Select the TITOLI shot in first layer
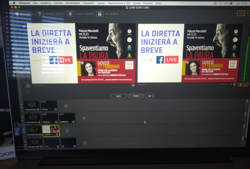The image size is (250, 169). 49,106
